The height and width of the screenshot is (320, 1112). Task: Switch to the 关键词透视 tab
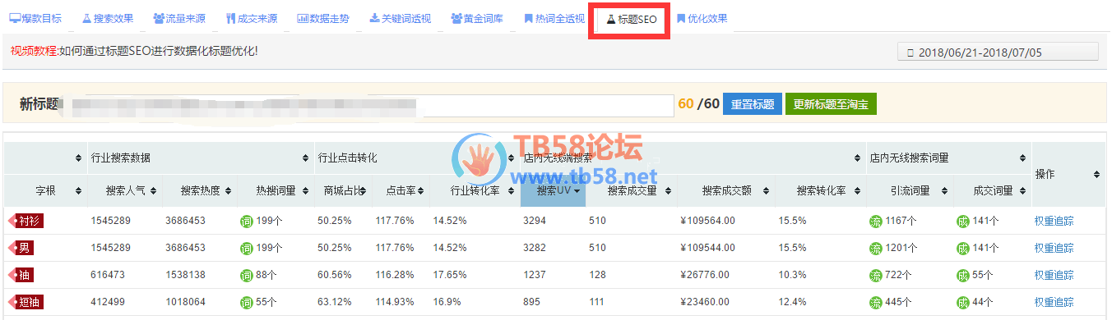pos(401,18)
